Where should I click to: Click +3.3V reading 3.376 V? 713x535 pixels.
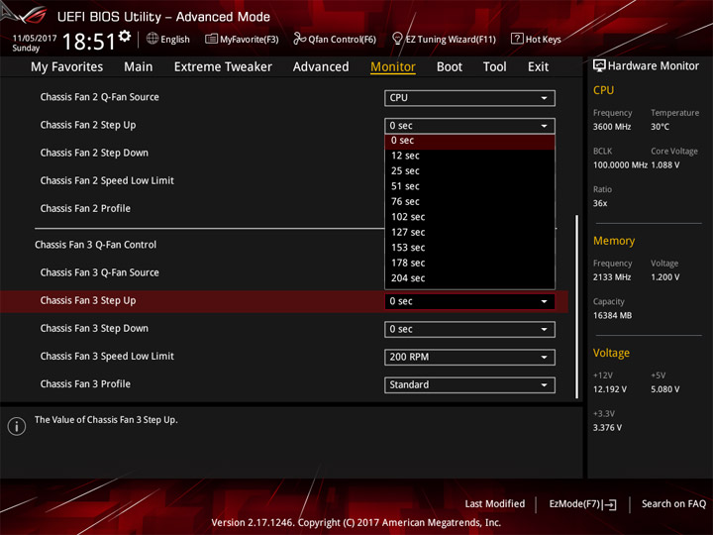607,428
